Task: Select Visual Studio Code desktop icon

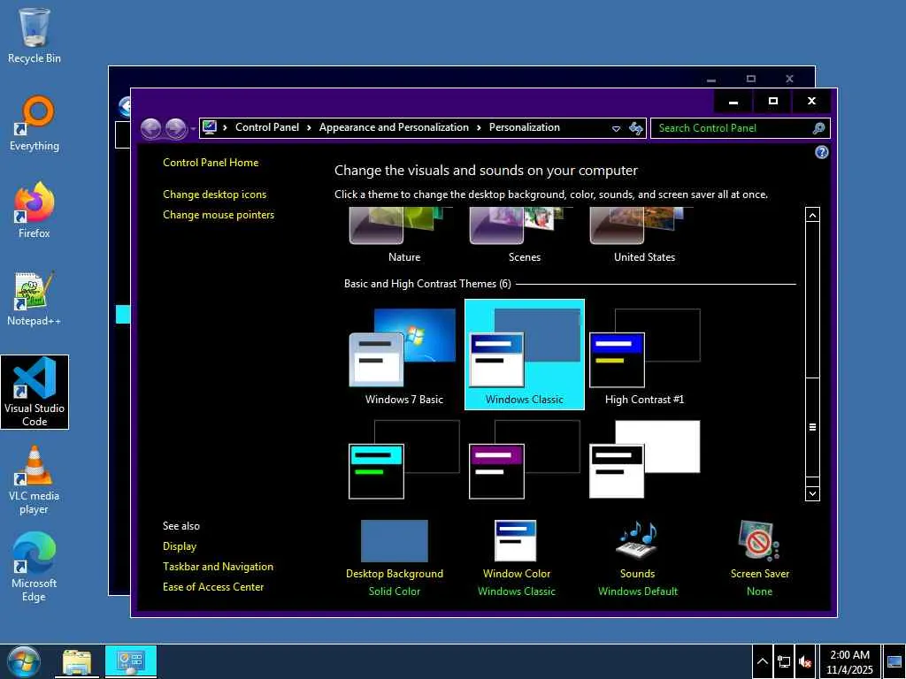Action: [35, 392]
